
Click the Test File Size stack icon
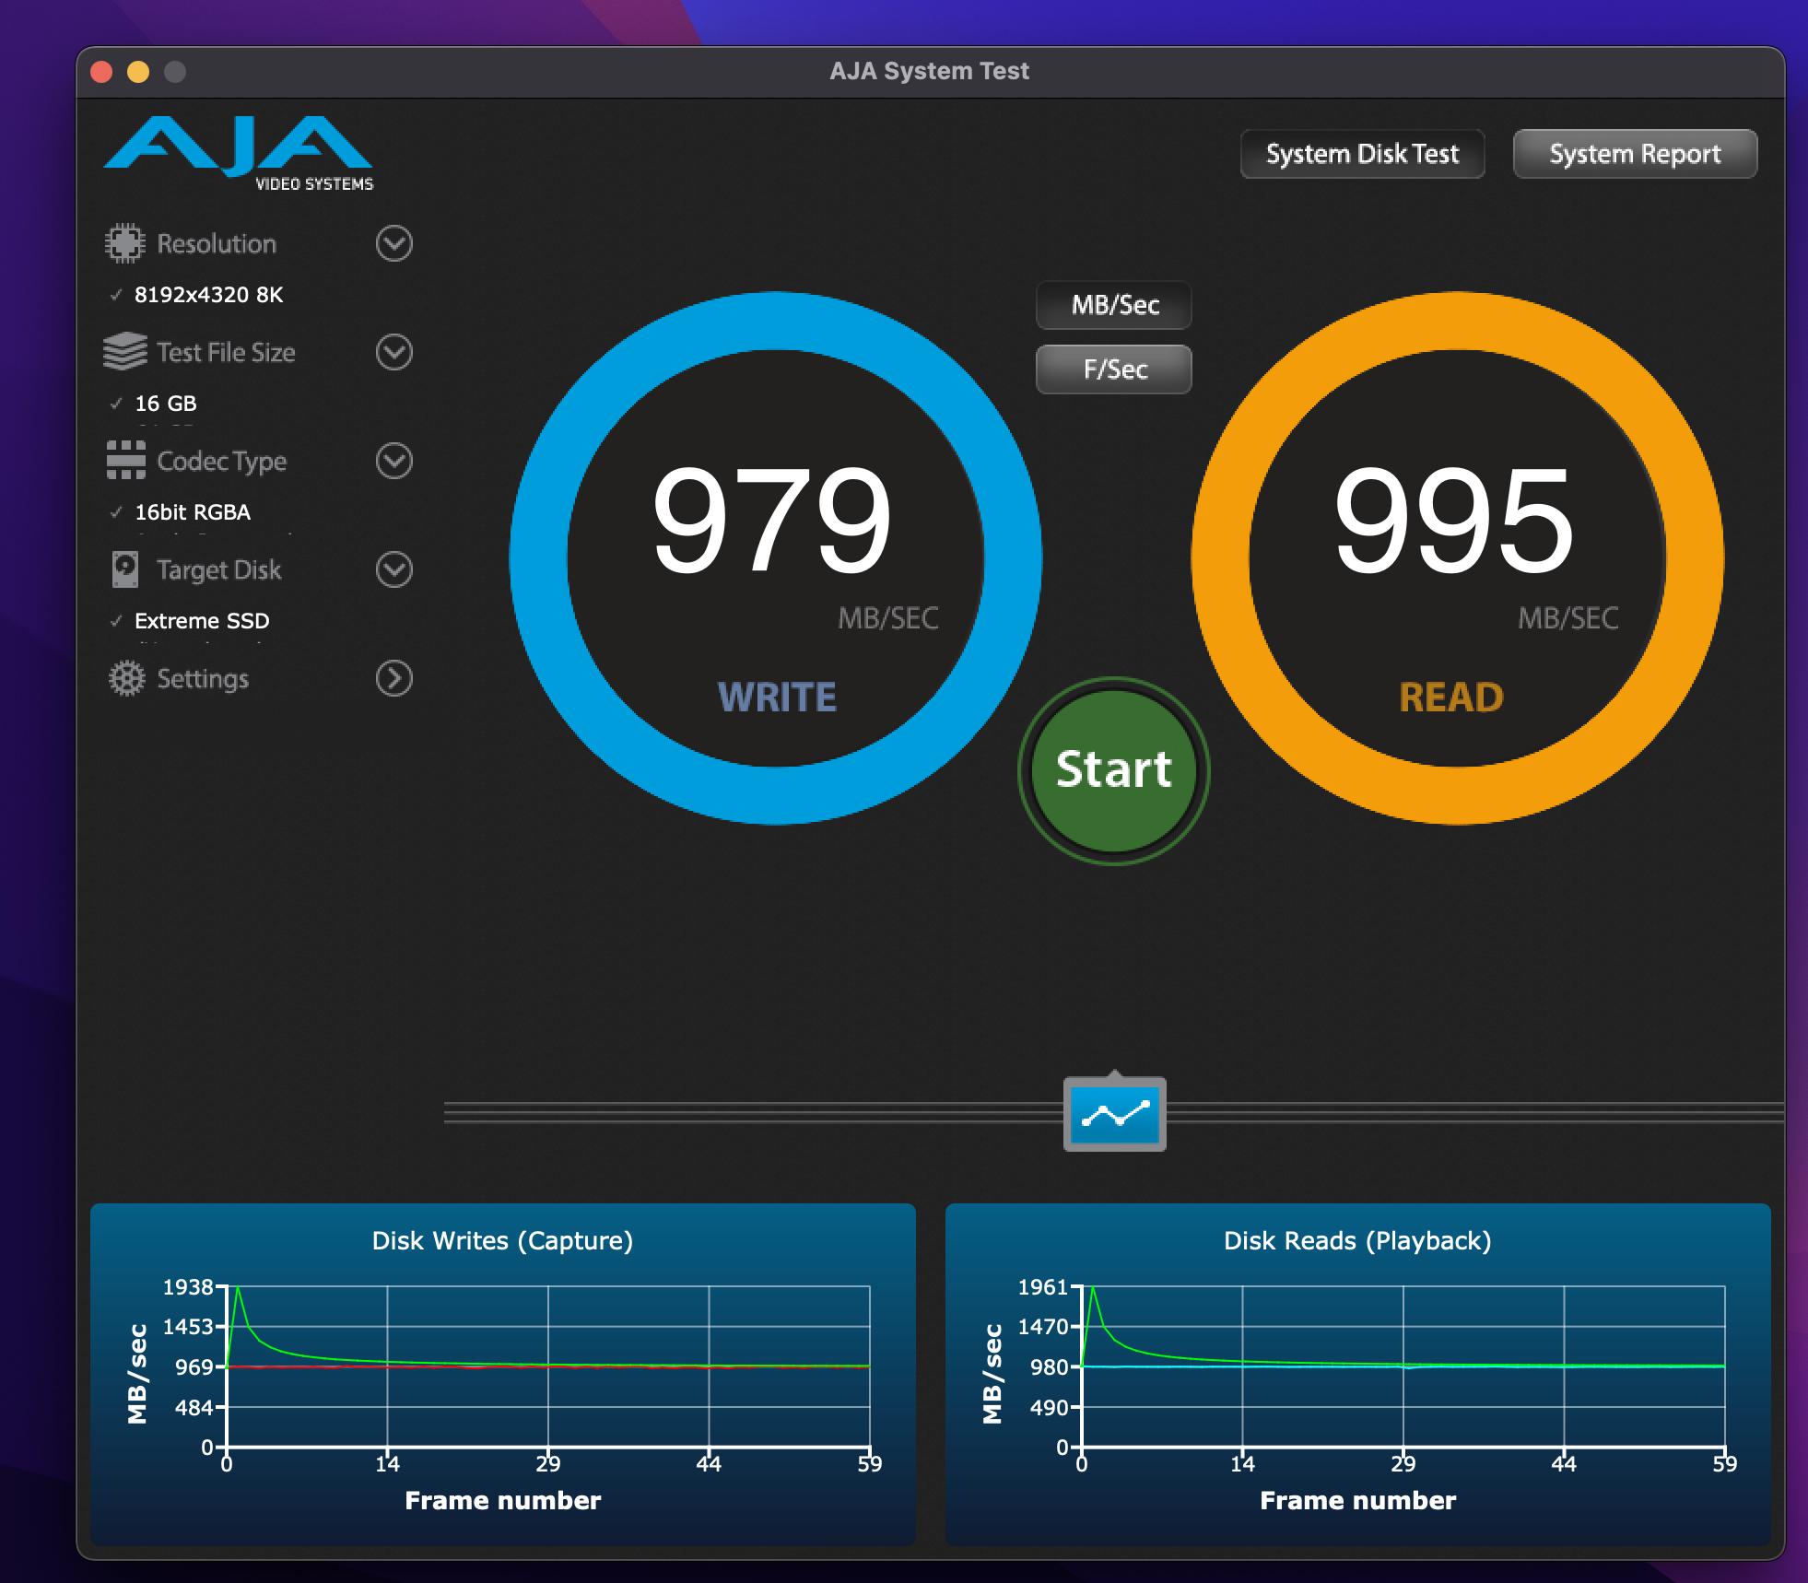click(x=125, y=352)
